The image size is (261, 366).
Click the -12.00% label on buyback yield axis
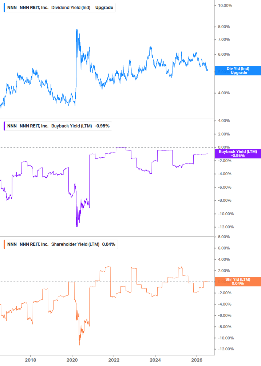point(226,227)
